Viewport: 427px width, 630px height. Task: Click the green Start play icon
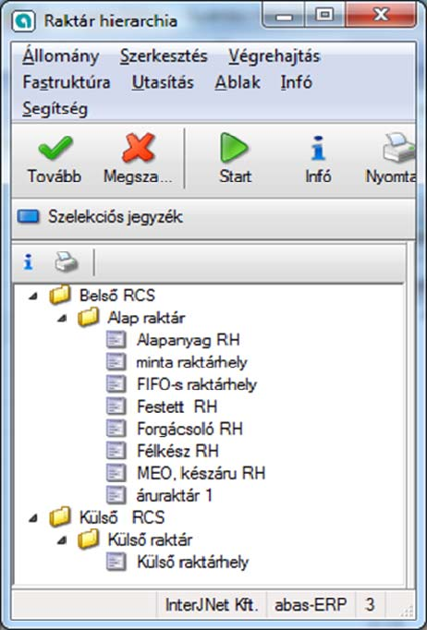235,148
